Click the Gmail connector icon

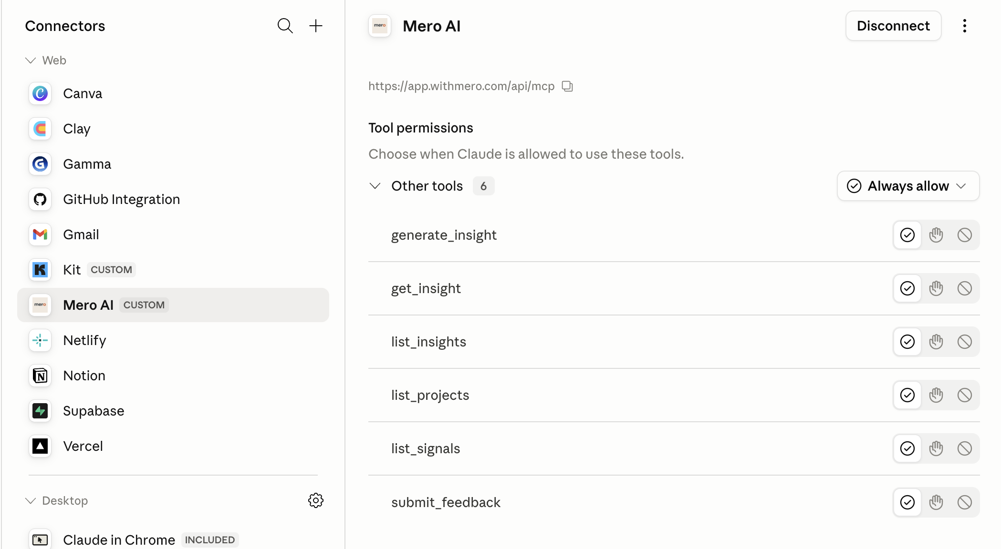[40, 234]
